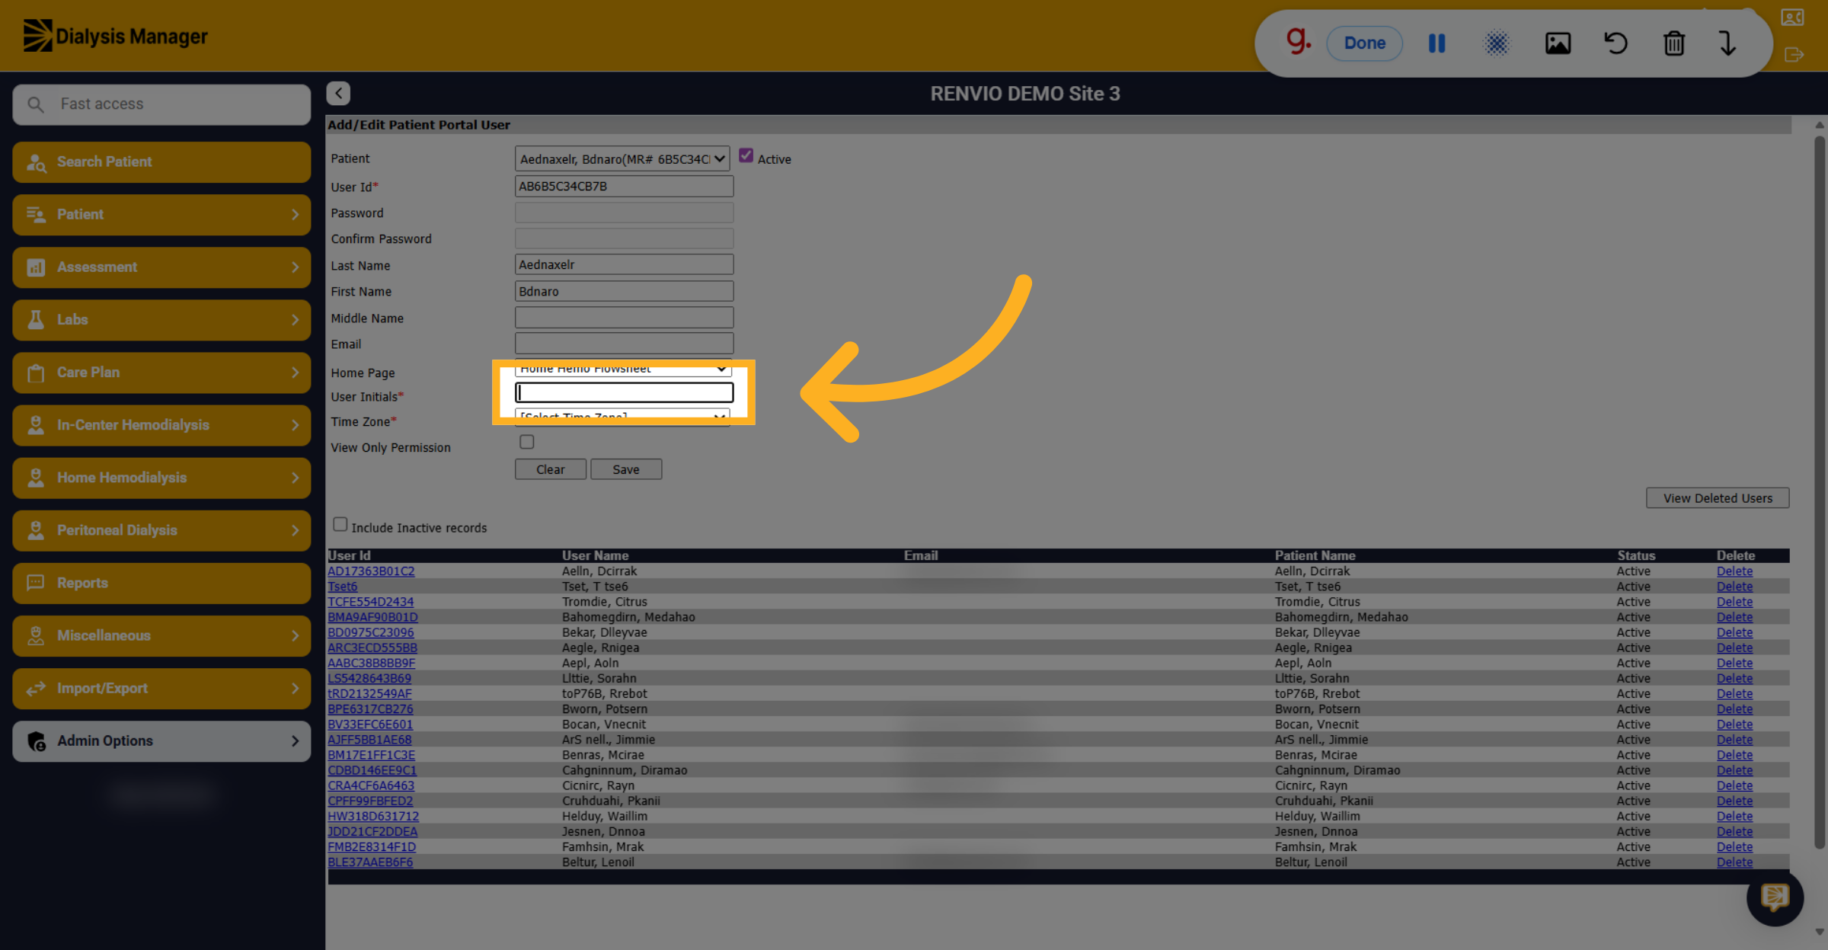The width and height of the screenshot is (1828, 950).
Task: Focus the User Initials input field
Action: 625,392
